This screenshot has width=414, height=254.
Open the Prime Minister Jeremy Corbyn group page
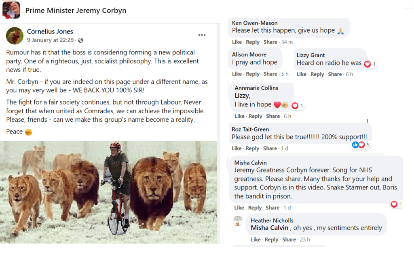coord(76,10)
